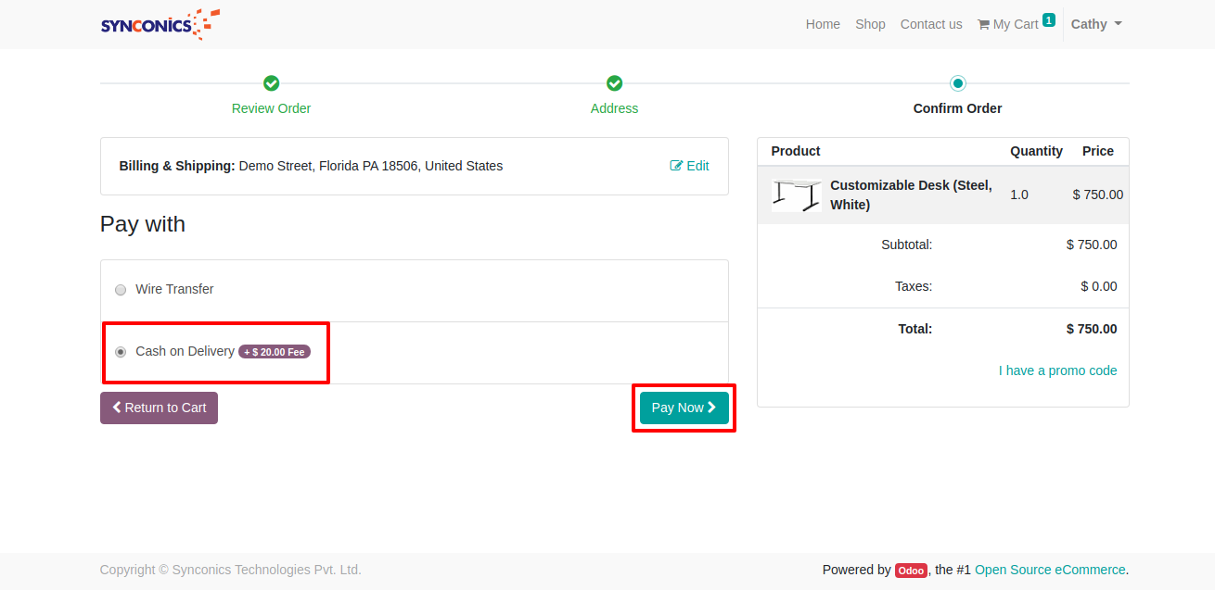Select the Wire Transfer radio button
Image resolution: width=1215 pixels, height=590 pixels.
tap(121, 290)
